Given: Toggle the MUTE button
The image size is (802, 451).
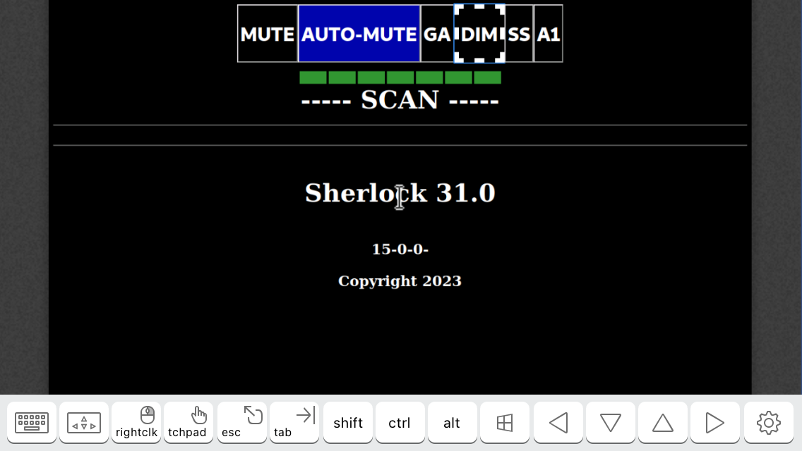Looking at the screenshot, I should [x=268, y=34].
